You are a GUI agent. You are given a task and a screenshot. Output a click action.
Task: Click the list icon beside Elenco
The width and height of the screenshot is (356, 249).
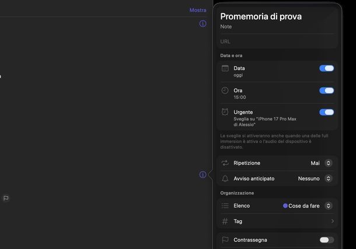225,206
